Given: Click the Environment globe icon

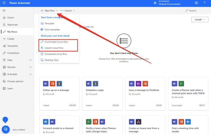Looking at the screenshot, I should (155, 3).
